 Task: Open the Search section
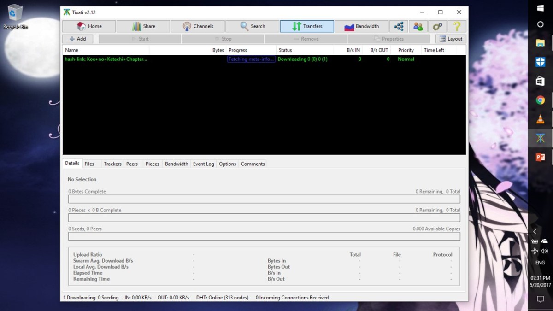click(252, 26)
